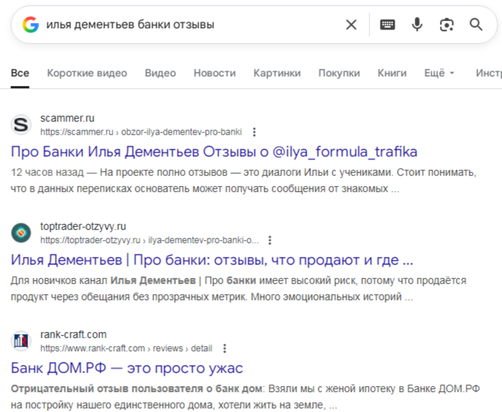Switch to Новости tab
Viewport: 502px width, 412px height.
pyautogui.click(x=215, y=73)
